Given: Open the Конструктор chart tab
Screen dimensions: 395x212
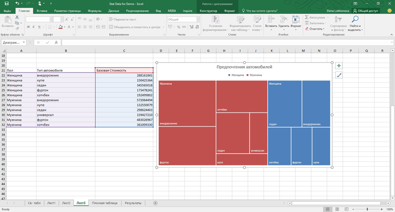Looking at the screenshot, I should coord(208,11).
